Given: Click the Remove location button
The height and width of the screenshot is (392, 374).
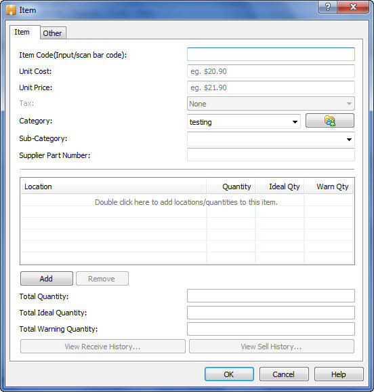Looking at the screenshot, I should (x=102, y=279).
